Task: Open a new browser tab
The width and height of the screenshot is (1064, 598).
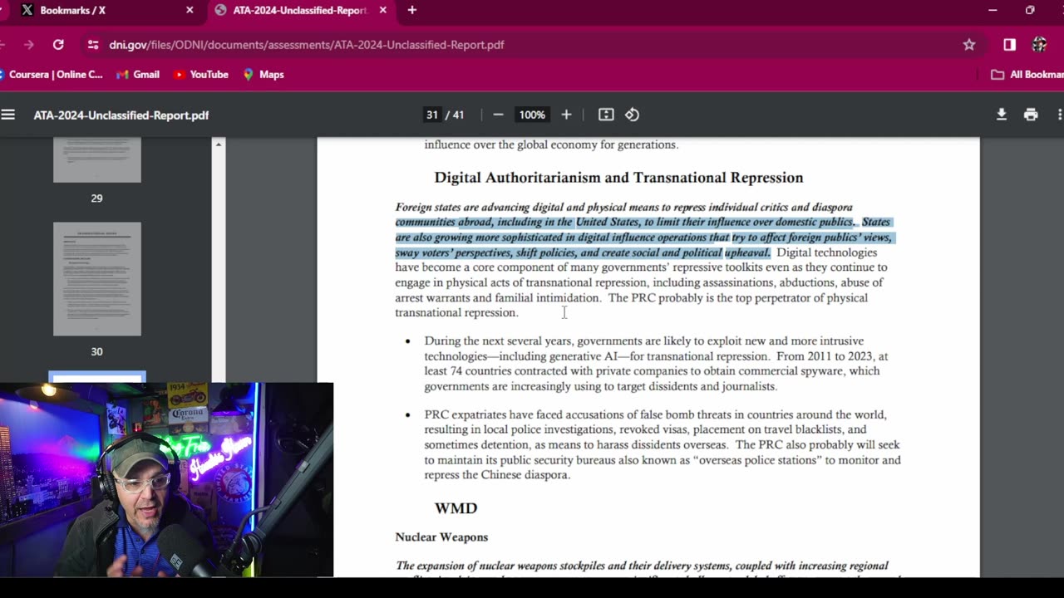Action: coord(411,10)
